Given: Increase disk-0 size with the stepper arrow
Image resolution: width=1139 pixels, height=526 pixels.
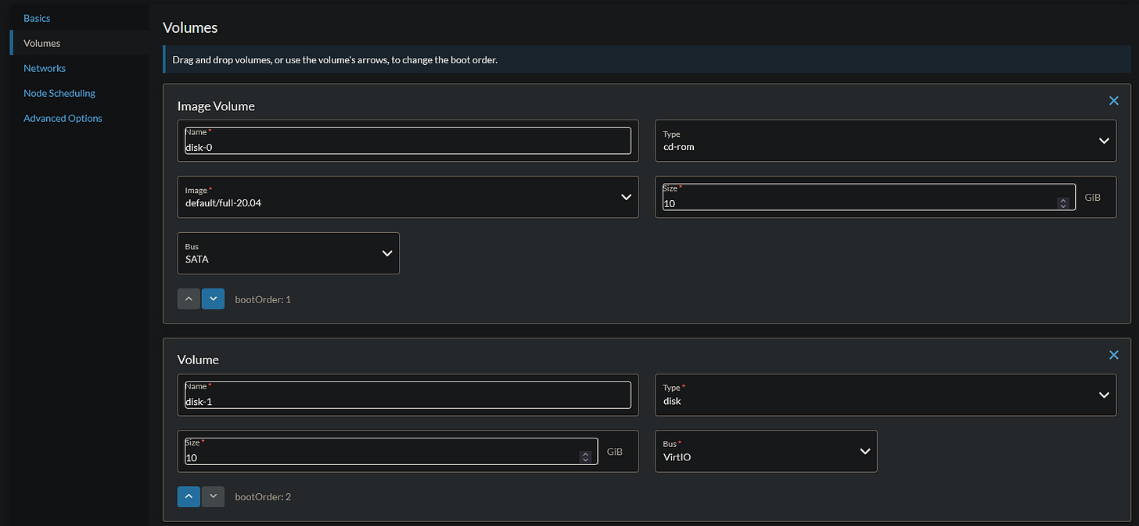Looking at the screenshot, I should point(1063,200).
